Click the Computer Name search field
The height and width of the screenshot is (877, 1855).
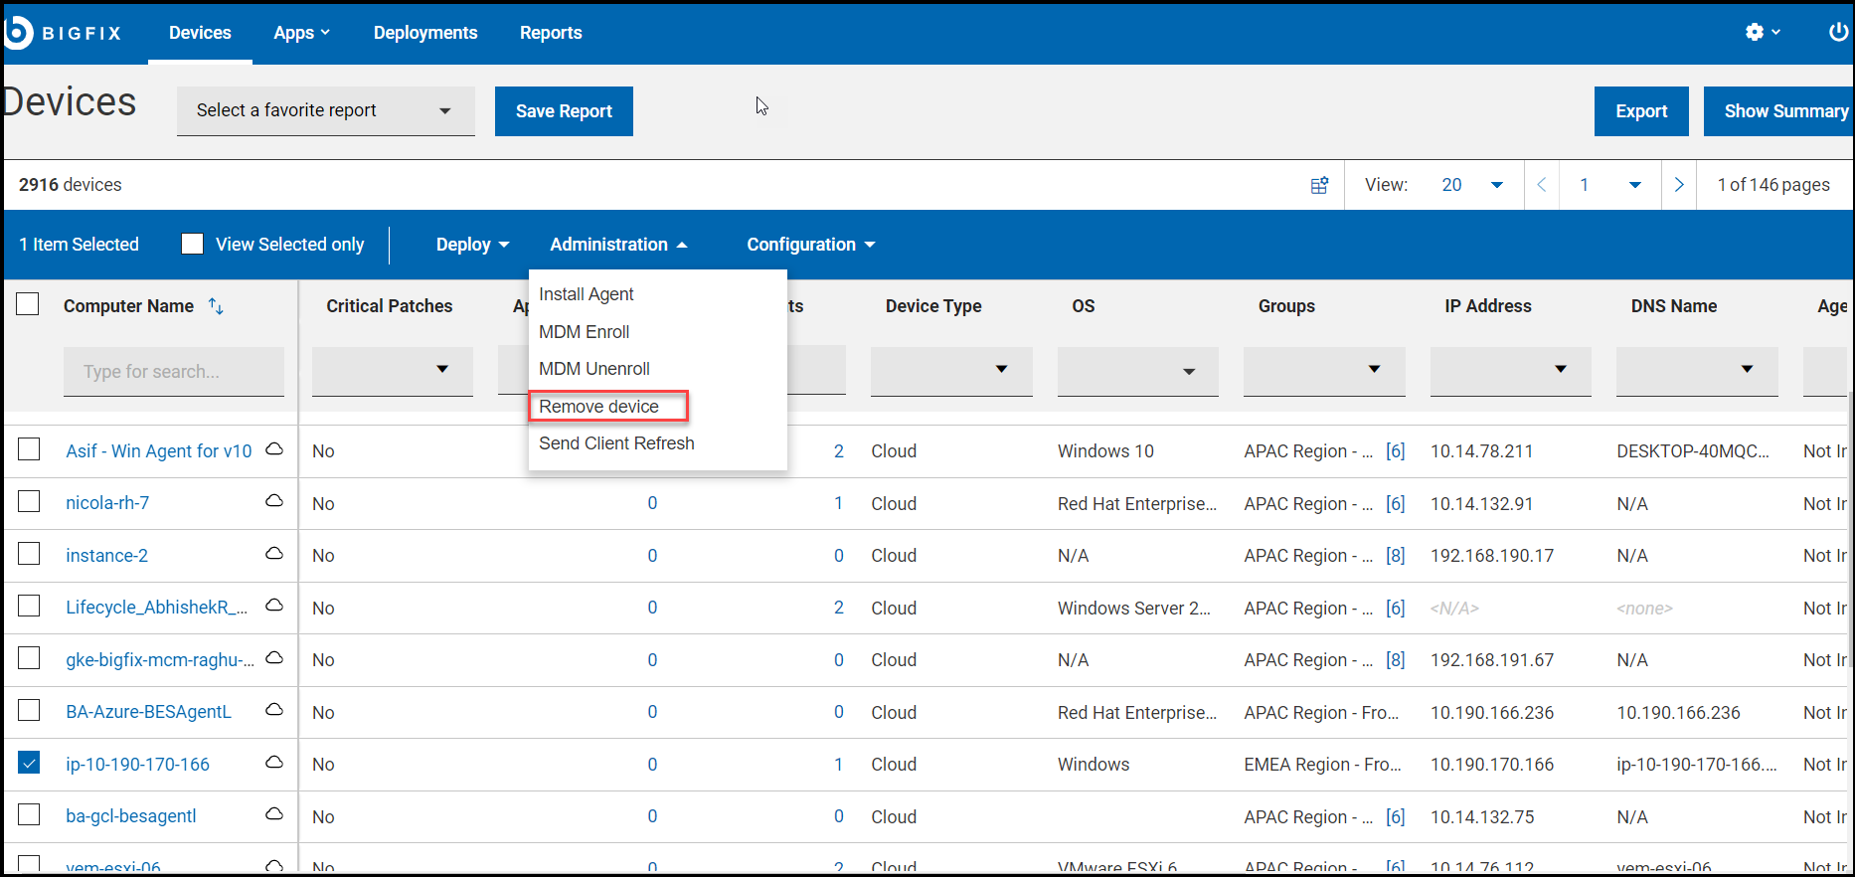(x=173, y=371)
